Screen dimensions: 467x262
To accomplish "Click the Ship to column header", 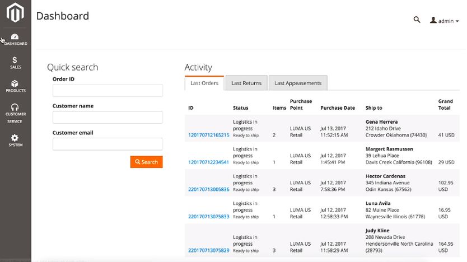I will click(x=374, y=108).
